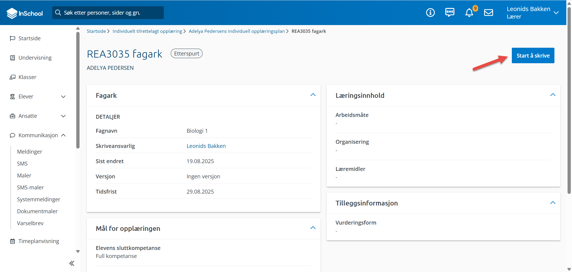Screen dimensions: 572x272
Task: Click the Biologi 1 Fagnavn value
Action: pyautogui.click(x=197, y=131)
